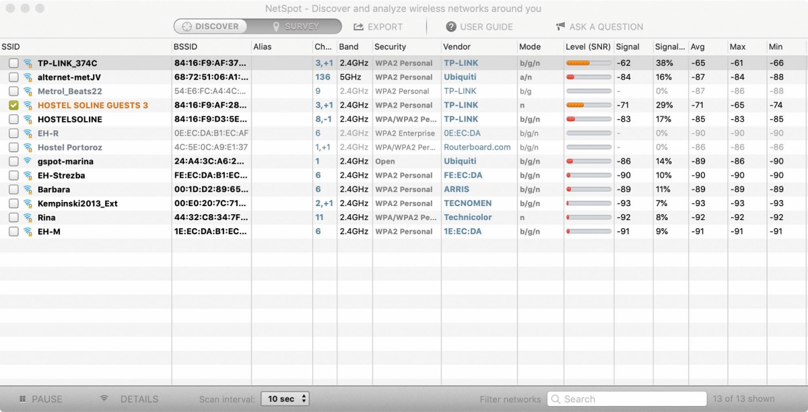This screenshot has height=412, width=808.
Task: Click BSSID 24:A4:3C:A6:2...
Action: tap(211, 162)
